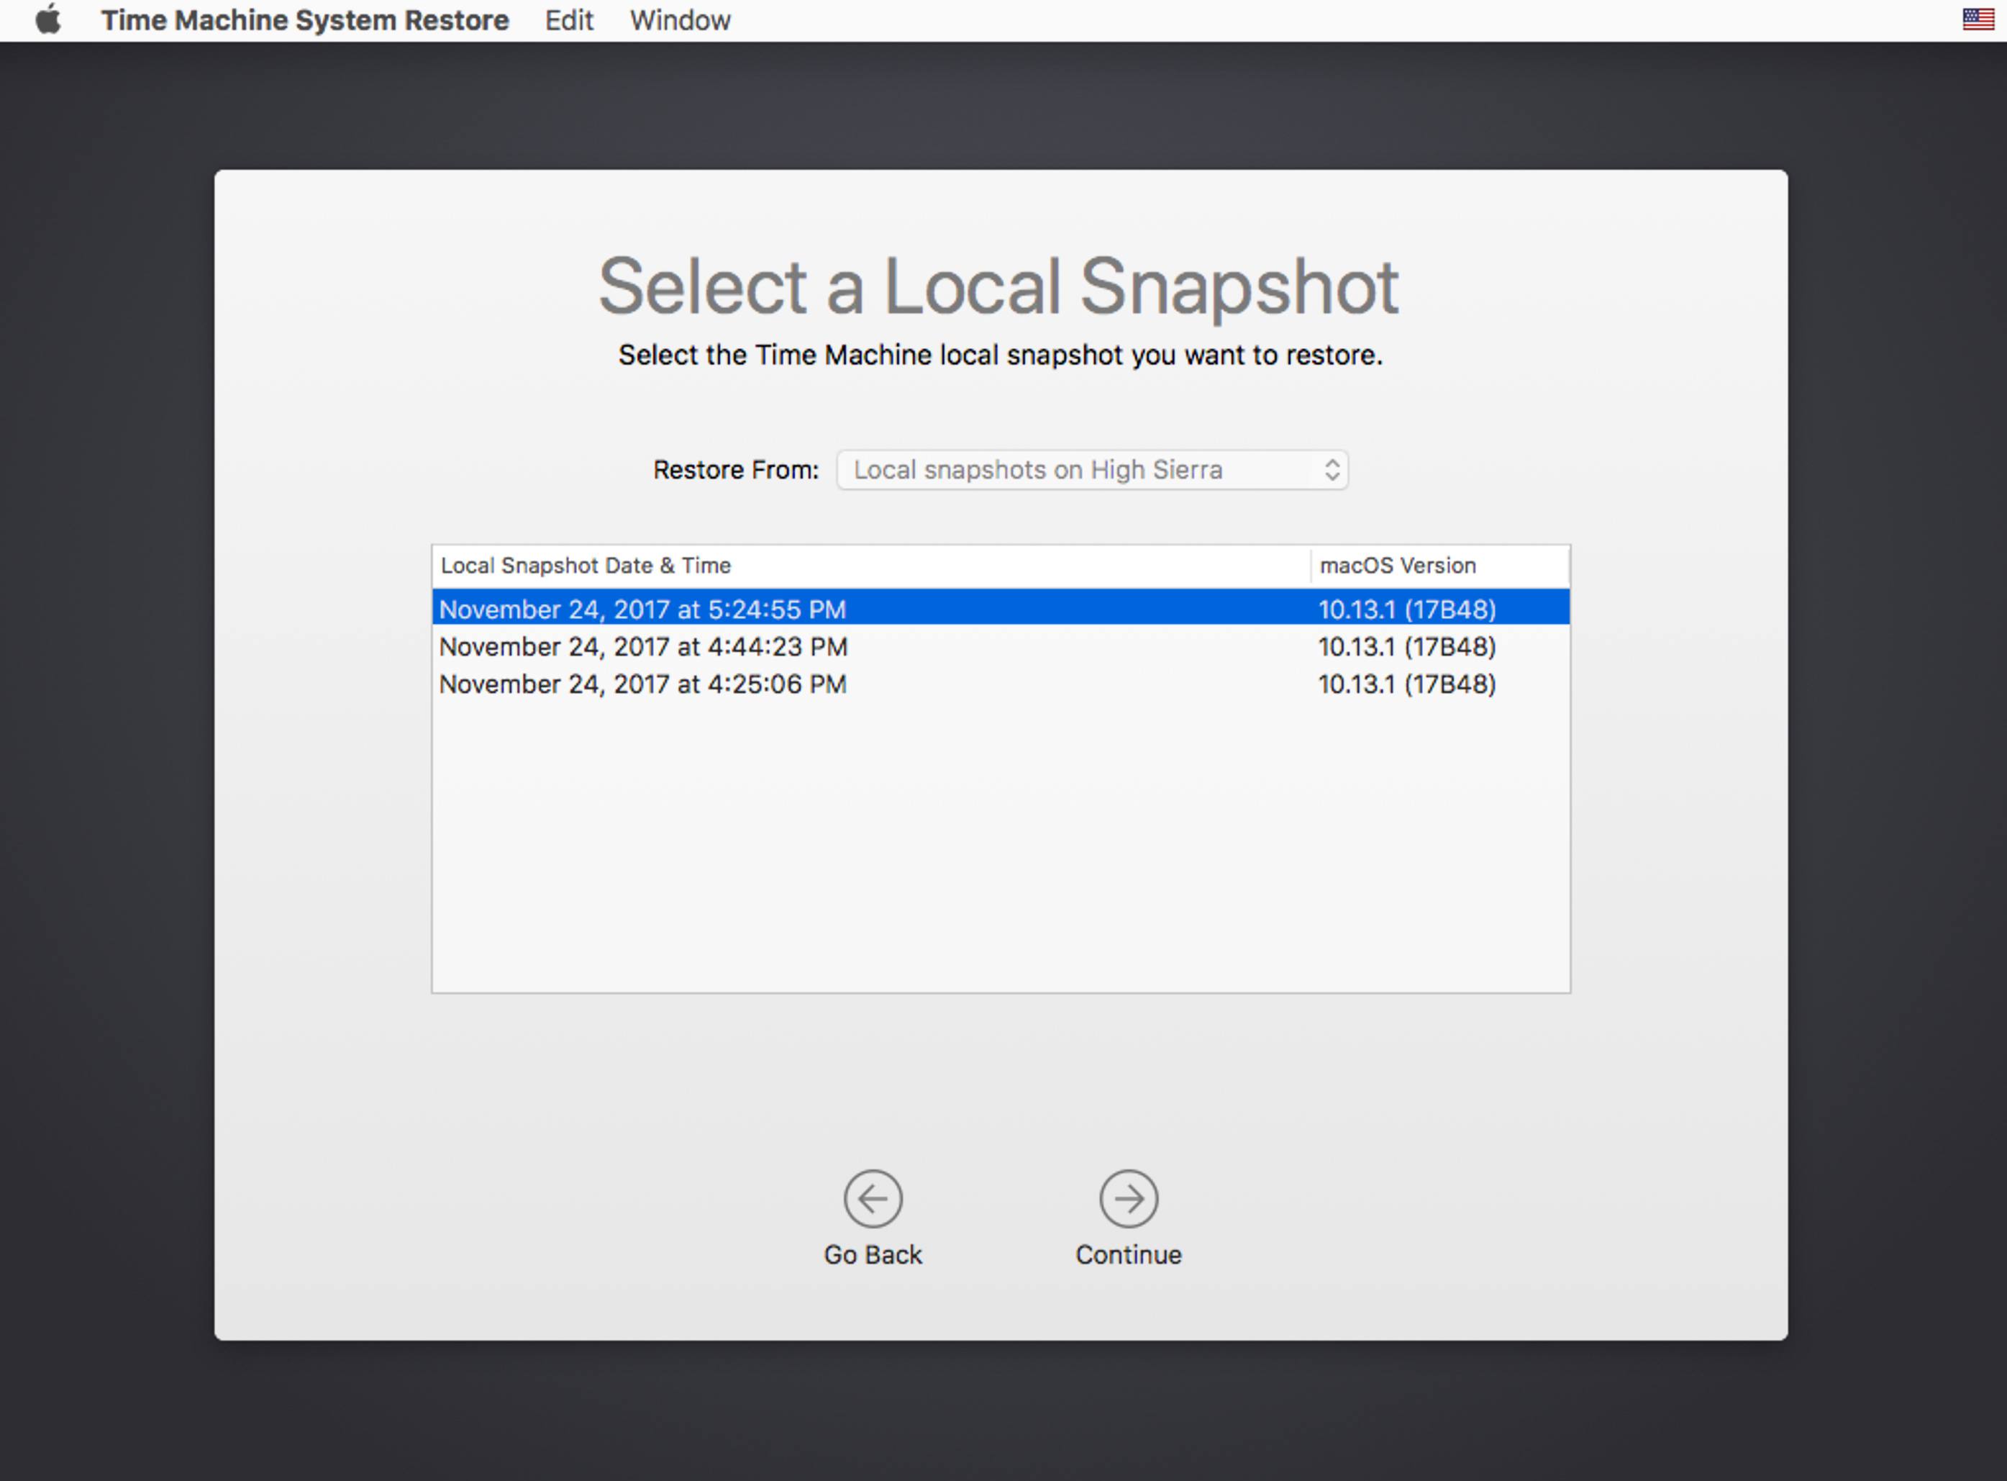Click the 10.13.1 (17B48) version of second snapshot
Screen dimensions: 2007x1481
point(1406,647)
